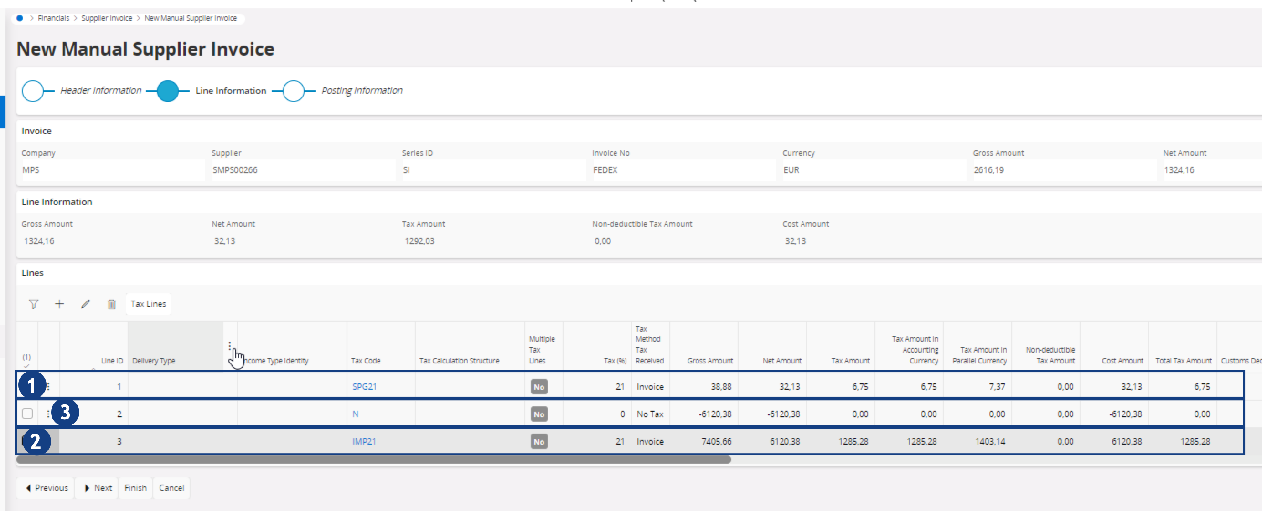This screenshot has width=1262, height=511.
Task: Add a new invoice line with plus icon
Action: tap(59, 304)
